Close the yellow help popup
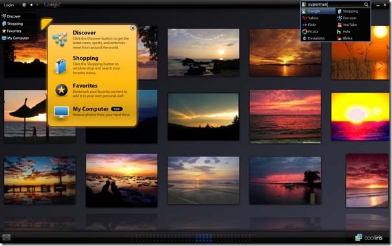 tap(133, 28)
